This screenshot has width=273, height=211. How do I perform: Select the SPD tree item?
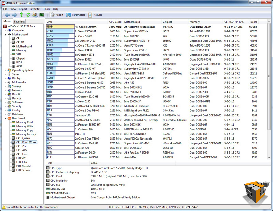(x=19, y=54)
